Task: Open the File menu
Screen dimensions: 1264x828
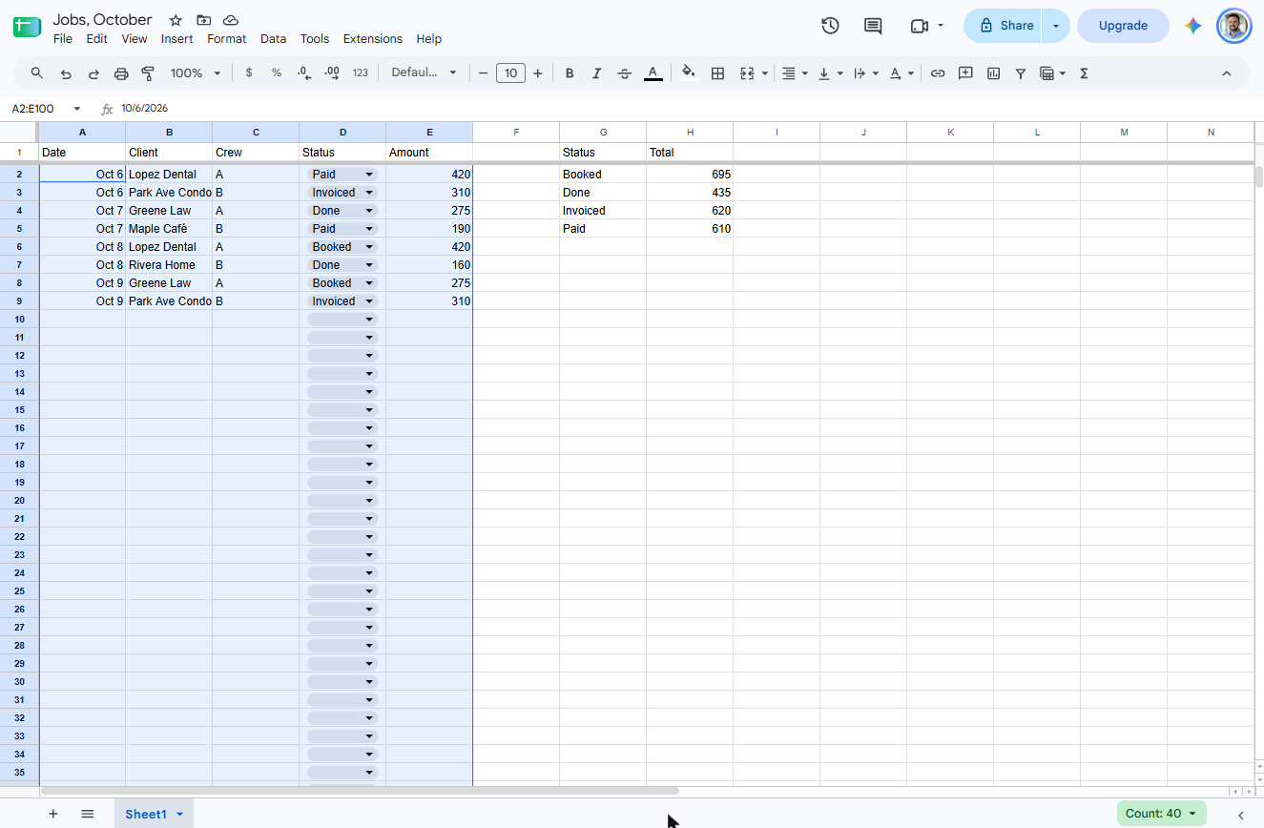Action: pos(63,39)
